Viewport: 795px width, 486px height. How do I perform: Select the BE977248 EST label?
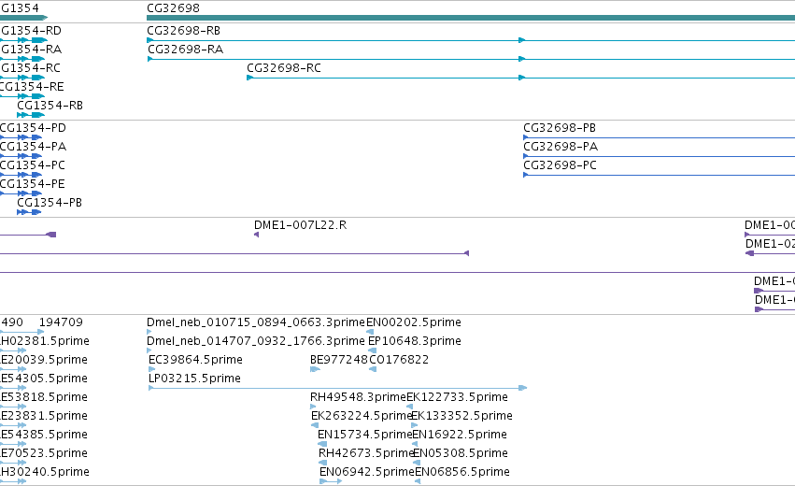coord(339,360)
